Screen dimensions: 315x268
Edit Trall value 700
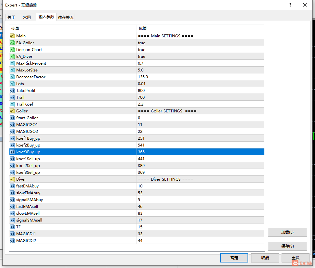200,97
